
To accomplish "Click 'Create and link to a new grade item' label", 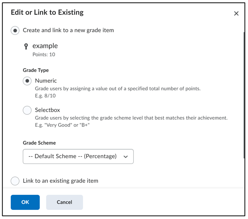I will point(68,30).
